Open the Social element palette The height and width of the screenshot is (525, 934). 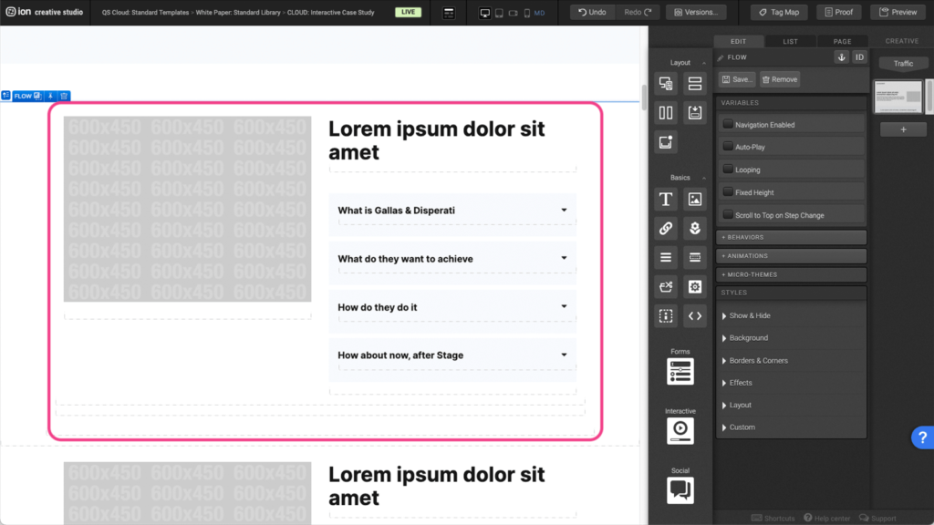(x=680, y=490)
